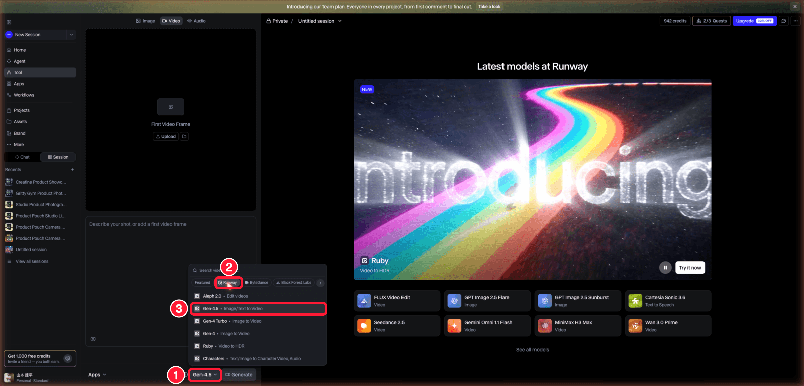
Task: Switch to the Audio tab
Action: tap(196, 21)
